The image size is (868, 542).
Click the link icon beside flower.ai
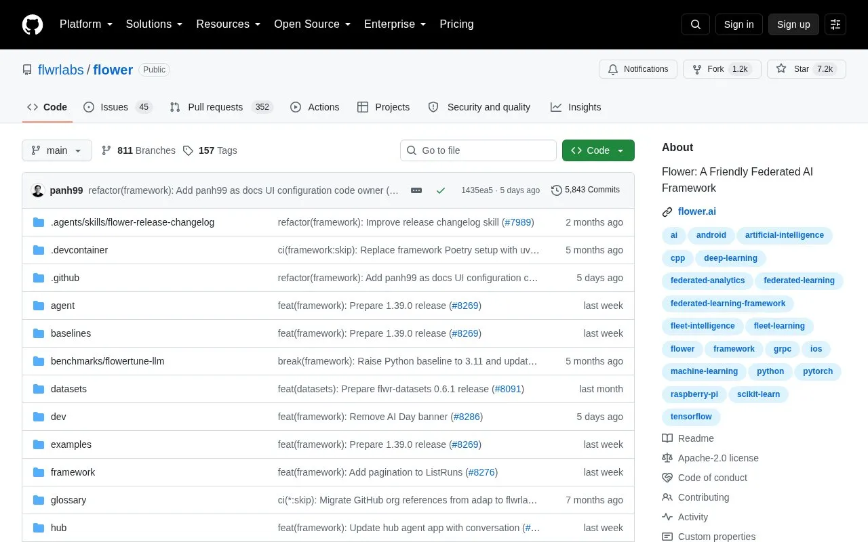[x=667, y=212]
